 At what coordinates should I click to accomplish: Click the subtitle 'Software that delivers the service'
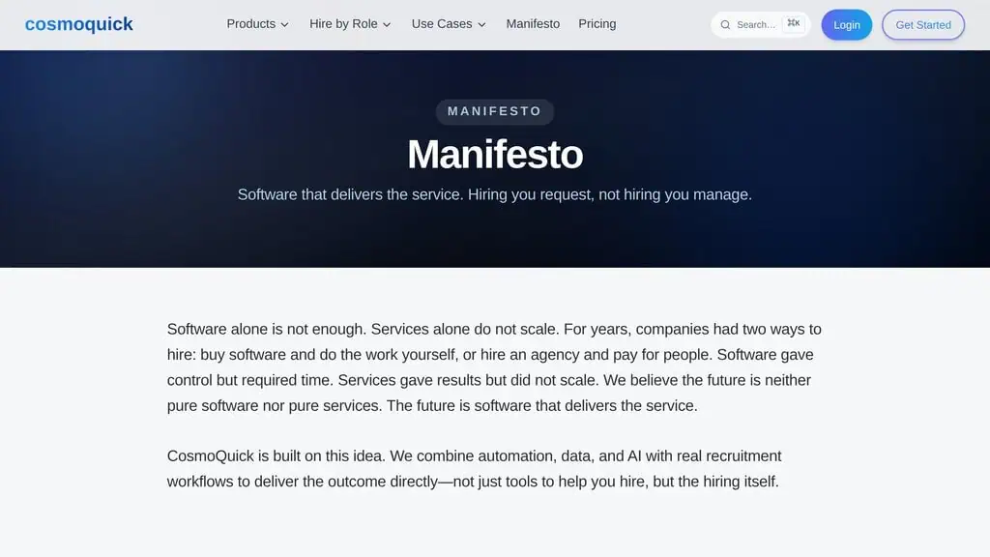tap(495, 194)
